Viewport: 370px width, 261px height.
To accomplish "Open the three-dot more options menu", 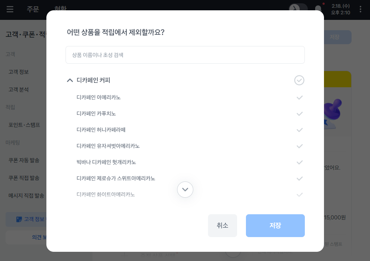I will click(x=360, y=10).
